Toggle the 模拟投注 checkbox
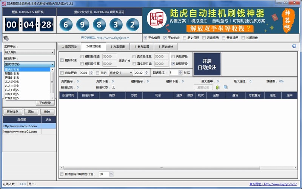 click(62, 60)
